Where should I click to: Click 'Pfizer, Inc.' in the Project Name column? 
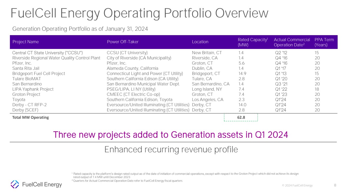22,63
